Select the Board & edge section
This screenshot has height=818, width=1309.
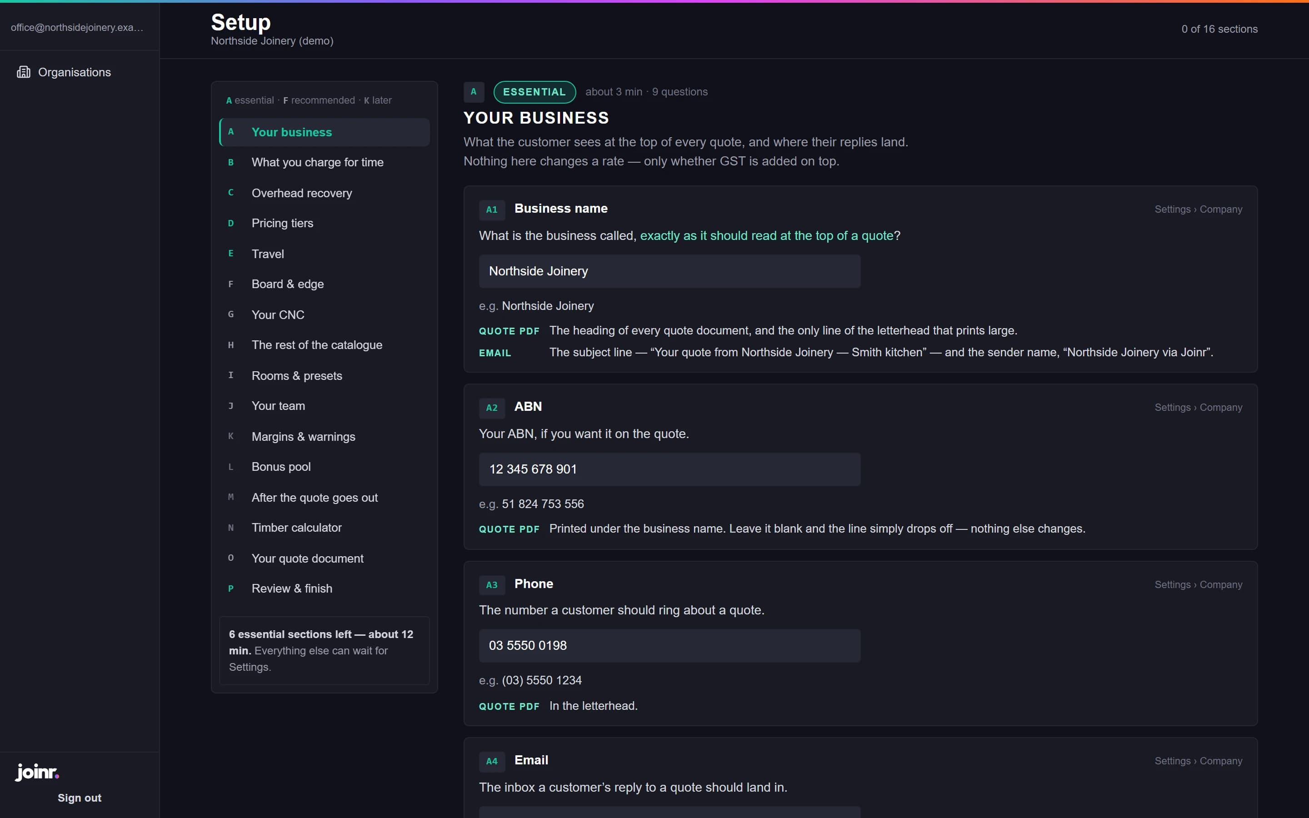pyautogui.click(x=325, y=284)
